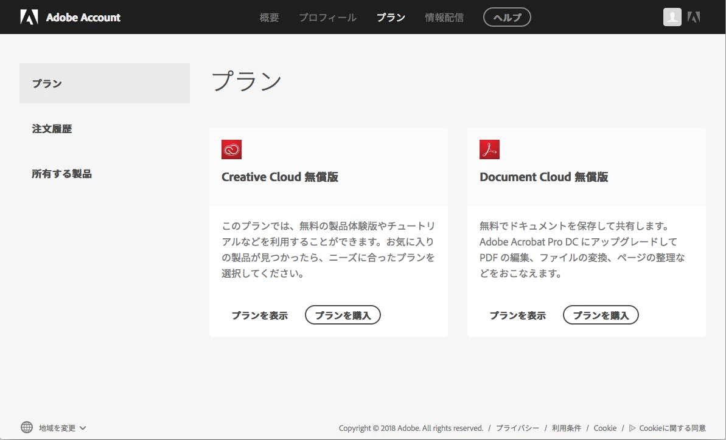Click the Document Cloud 無償版 heading
The height and width of the screenshot is (440, 726).
tap(543, 177)
